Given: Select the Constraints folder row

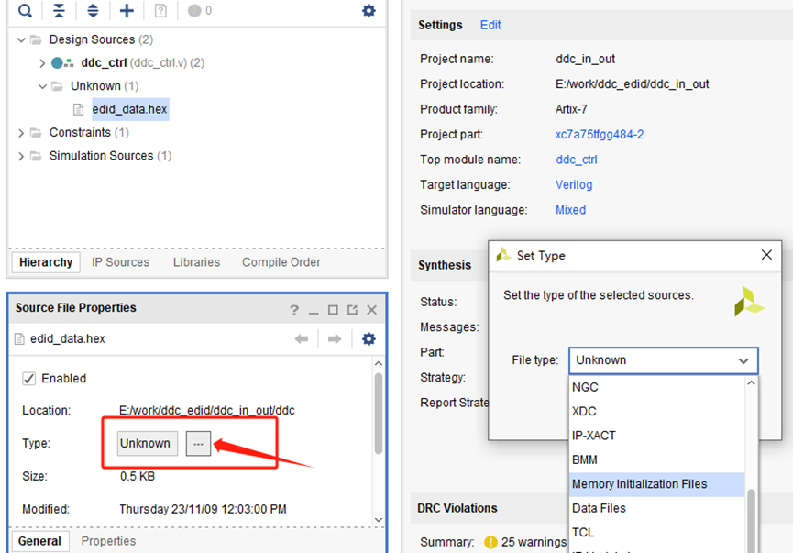Looking at the screenshot, I should pos(89,133).
